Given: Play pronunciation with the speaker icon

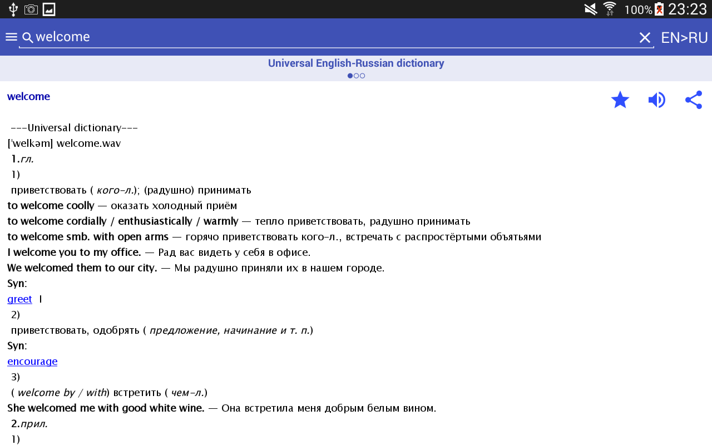Looking at the screenshot, I should [x=657, y=100].
